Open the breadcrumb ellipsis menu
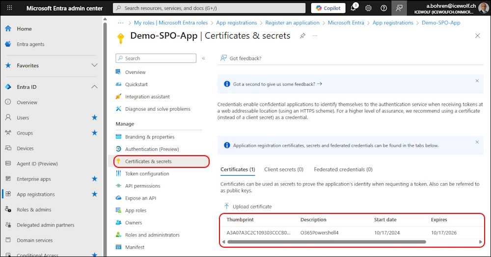The width and height of the screenshot is (491, 257). coord(120,23)
